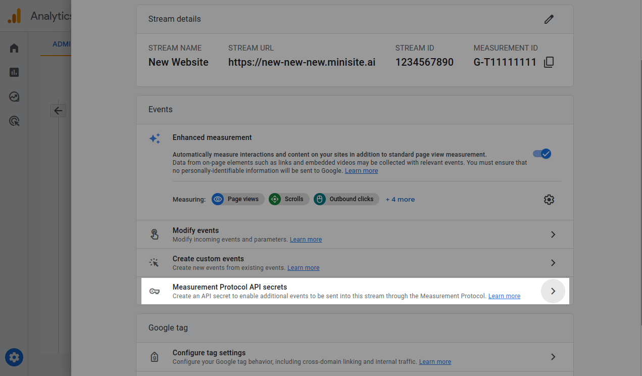Open Measurement Protocol API secrets chevron
This screenshot has width=642, height=376.
pyautogui.click(x=553, y=291)
